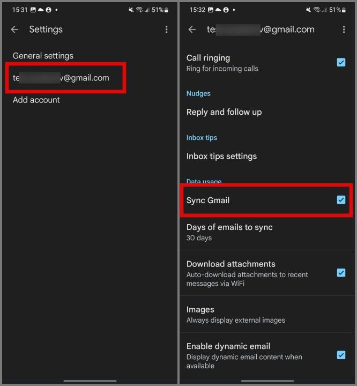Tap battery icon in right screen status bar
Image resolution: width=357 pixels, height=386 pixels.
344,10
